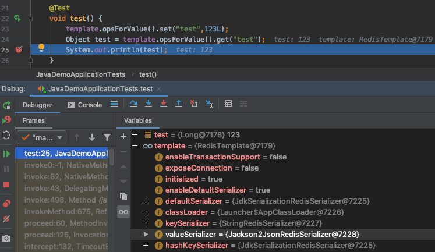Viewport: 435px width, 252px height.
Task: Click the Step Into icon
Action: (x=148, y=104)
